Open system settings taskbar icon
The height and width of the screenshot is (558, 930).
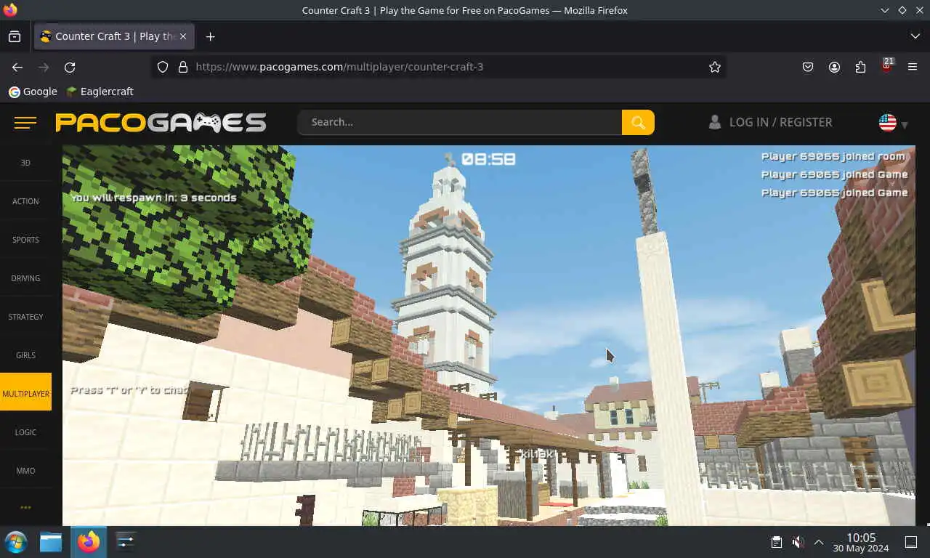pyautogui.click(x=126, y=542)
